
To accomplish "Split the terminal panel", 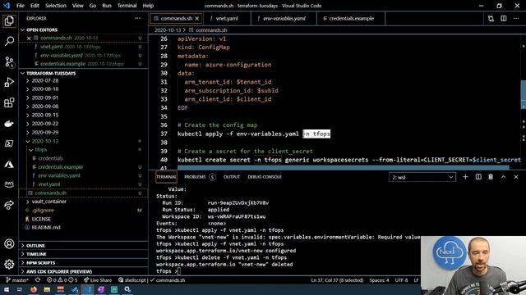I will tap(478, 177).
